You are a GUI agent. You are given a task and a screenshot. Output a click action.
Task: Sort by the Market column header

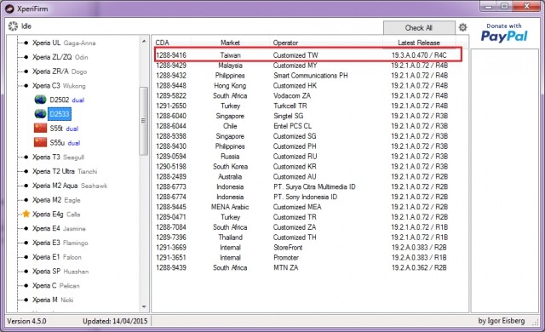[230, 43]
